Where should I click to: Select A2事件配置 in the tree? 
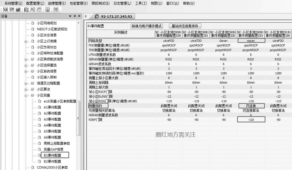pyautogui.click(x=52, y=113)
